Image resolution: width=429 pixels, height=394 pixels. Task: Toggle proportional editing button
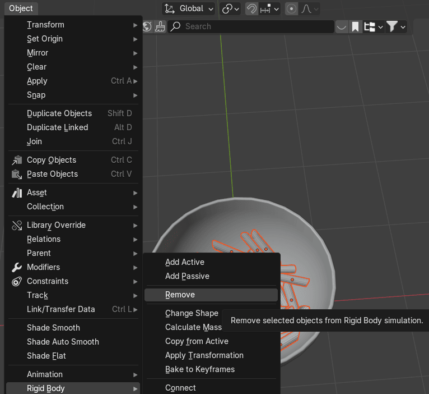point(291,9)
